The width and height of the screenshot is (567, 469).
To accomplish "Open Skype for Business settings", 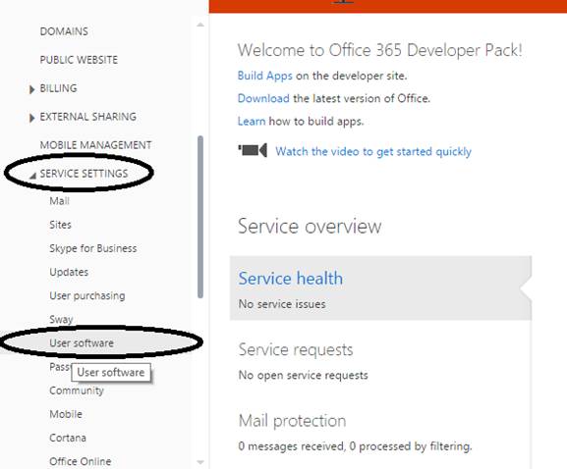I will tap(93, 248).
